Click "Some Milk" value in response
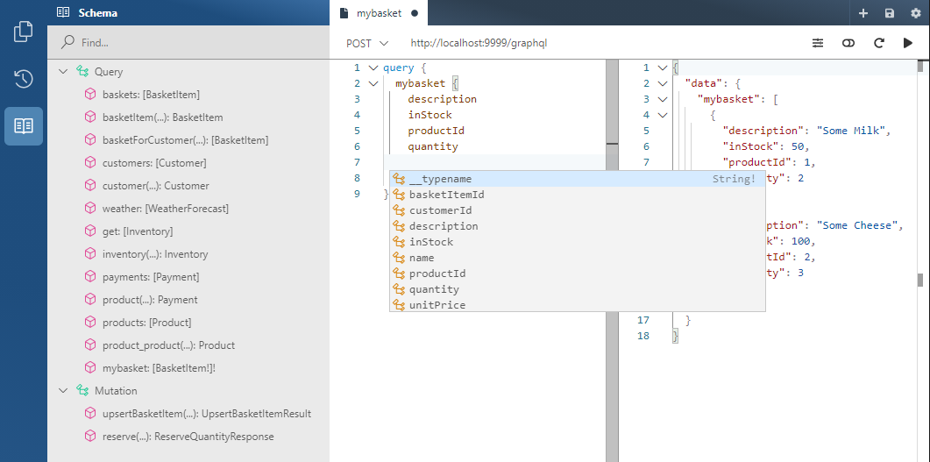930x462 pixels. pyautogui.click(x=853, y=131)
